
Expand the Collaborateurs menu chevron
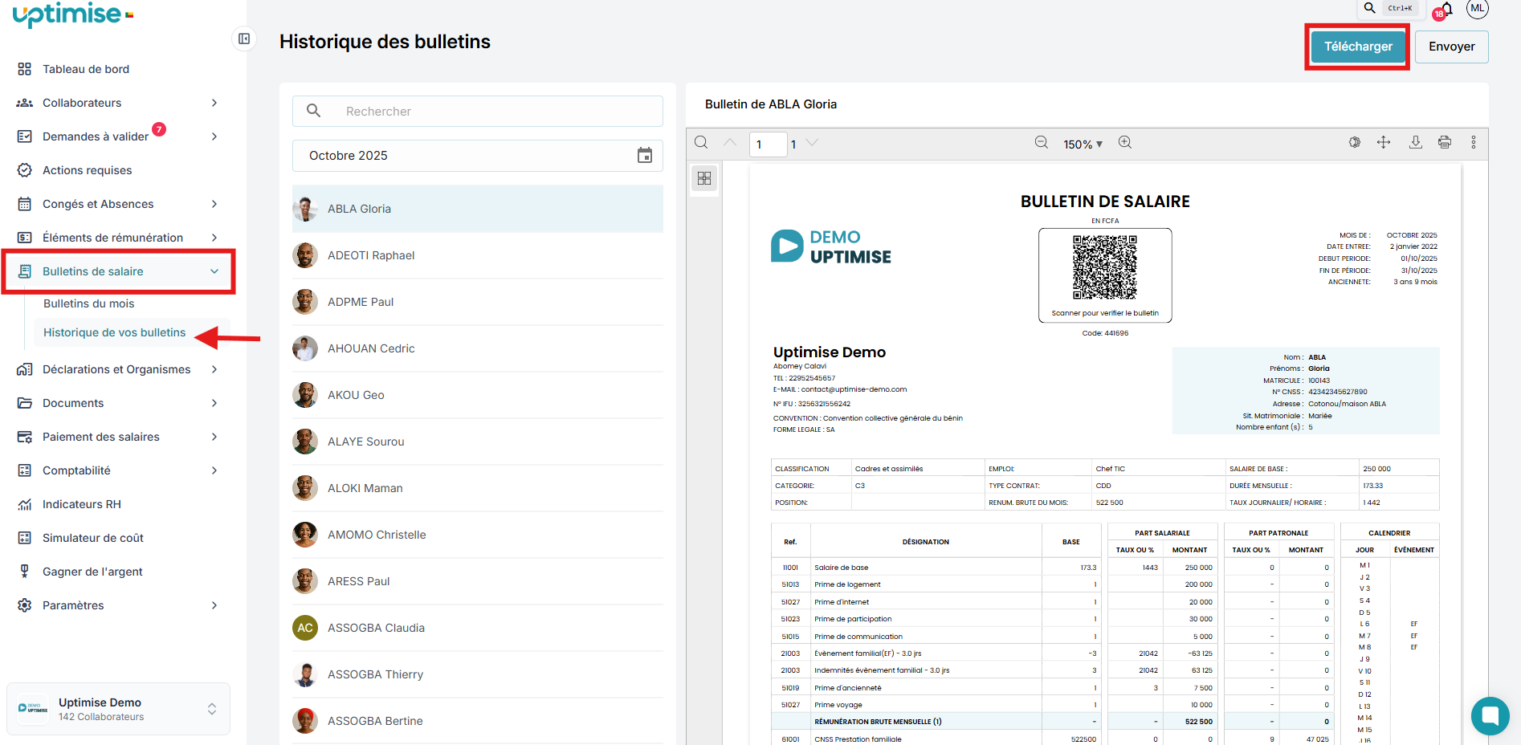pos(214,103)
